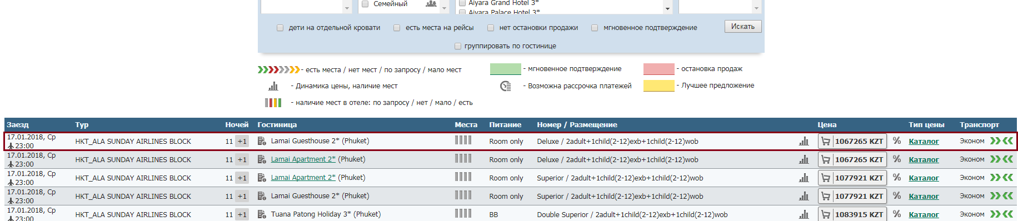This screenshot has width=1018, height=221.
Task: Click green instant confirmation legend swatch
Action: 505,69
